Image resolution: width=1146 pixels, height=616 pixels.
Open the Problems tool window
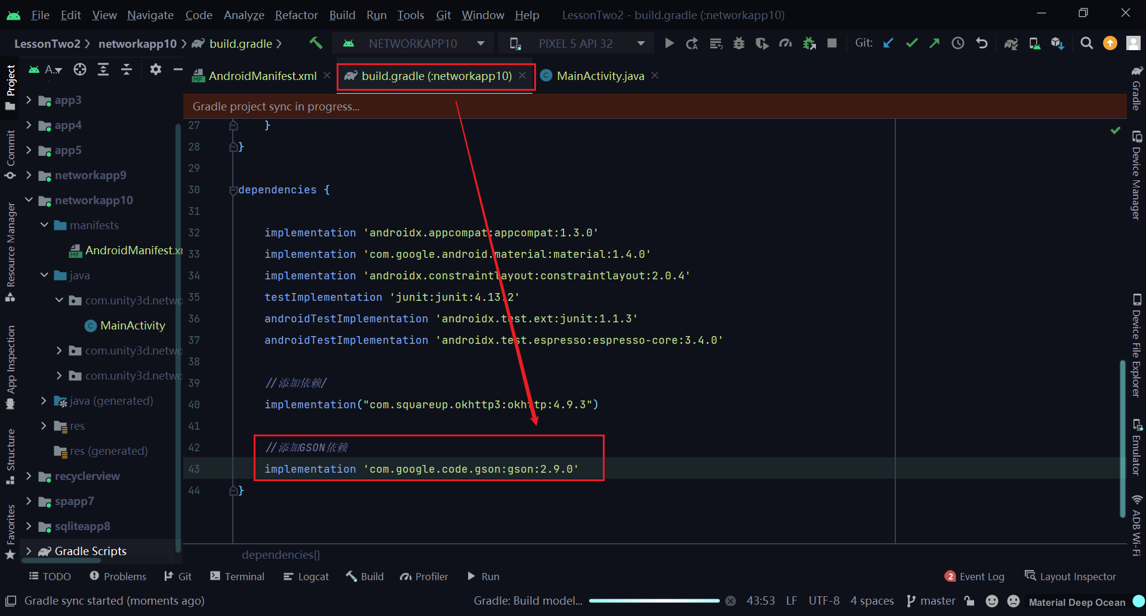click(118, 576)
